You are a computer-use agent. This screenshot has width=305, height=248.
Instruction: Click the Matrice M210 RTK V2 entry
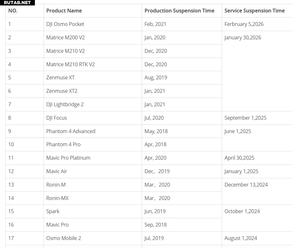click(70, 64)
